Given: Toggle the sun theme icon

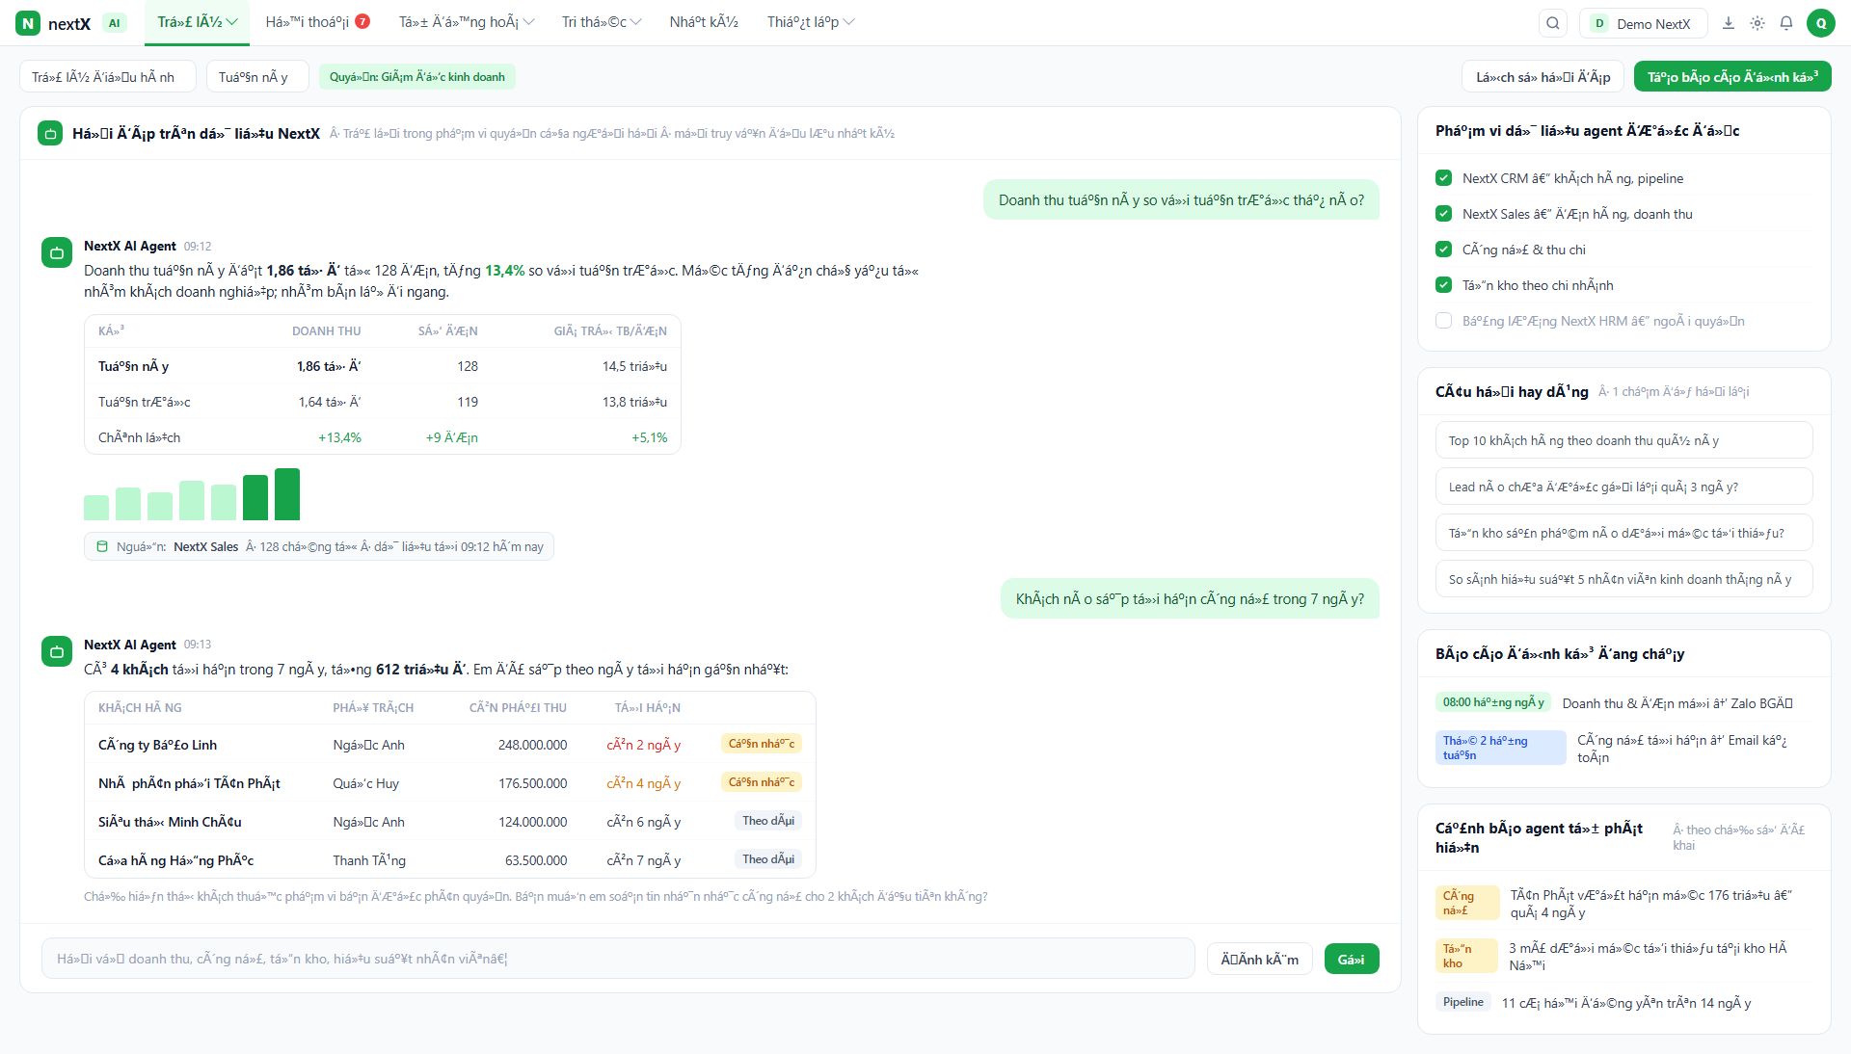Looking at the screenshot, I should tap(1757, 23).
